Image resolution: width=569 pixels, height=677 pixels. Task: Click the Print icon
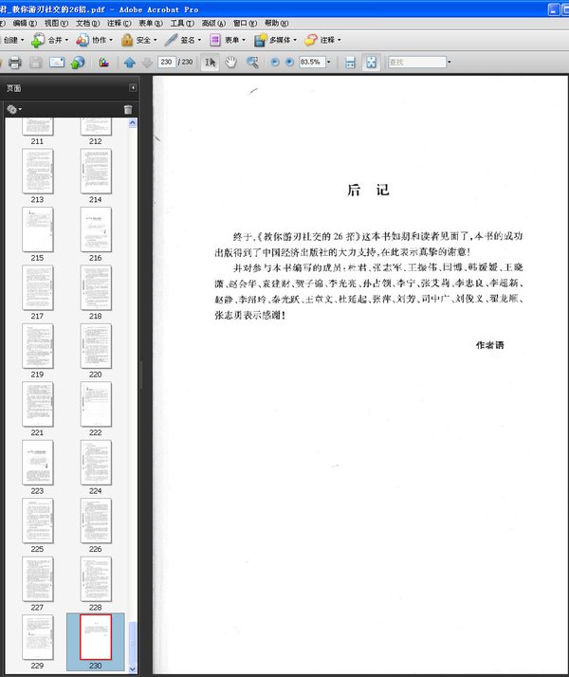tap(15, 63)
